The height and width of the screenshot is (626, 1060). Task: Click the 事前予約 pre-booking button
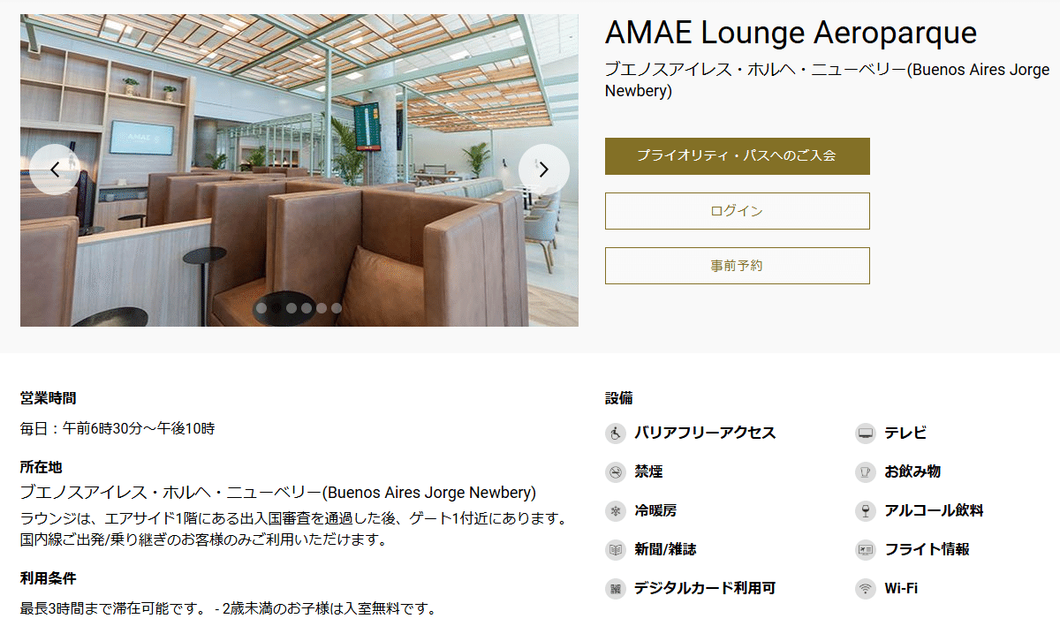(x=738, y=266)
